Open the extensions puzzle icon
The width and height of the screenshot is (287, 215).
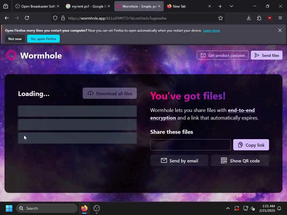259,18
